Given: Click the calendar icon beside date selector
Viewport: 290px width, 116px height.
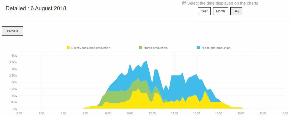Looking at the screenshot, I should 184,3.
